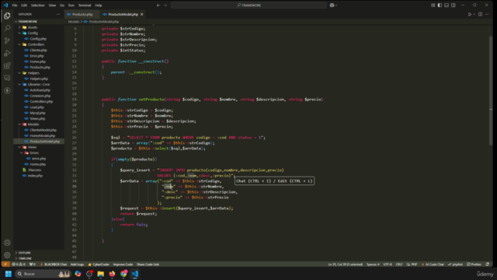This screenshot has height=280, width=497.
Task: Open the chat icon in activity bar
Action: [x=7, y=78]
